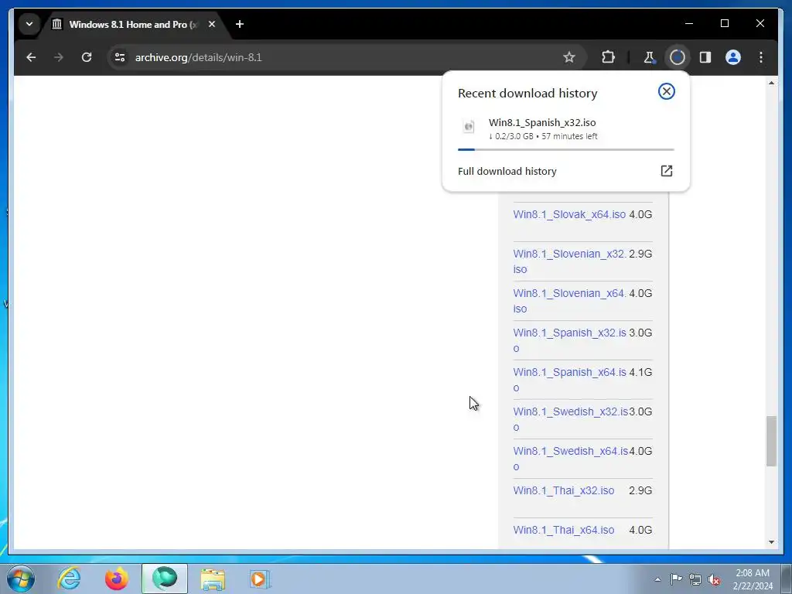Open the Win8.1_Spanish_x32.iso download entry
The height and width of the screenshot is (594, 792).
(565, 129)
